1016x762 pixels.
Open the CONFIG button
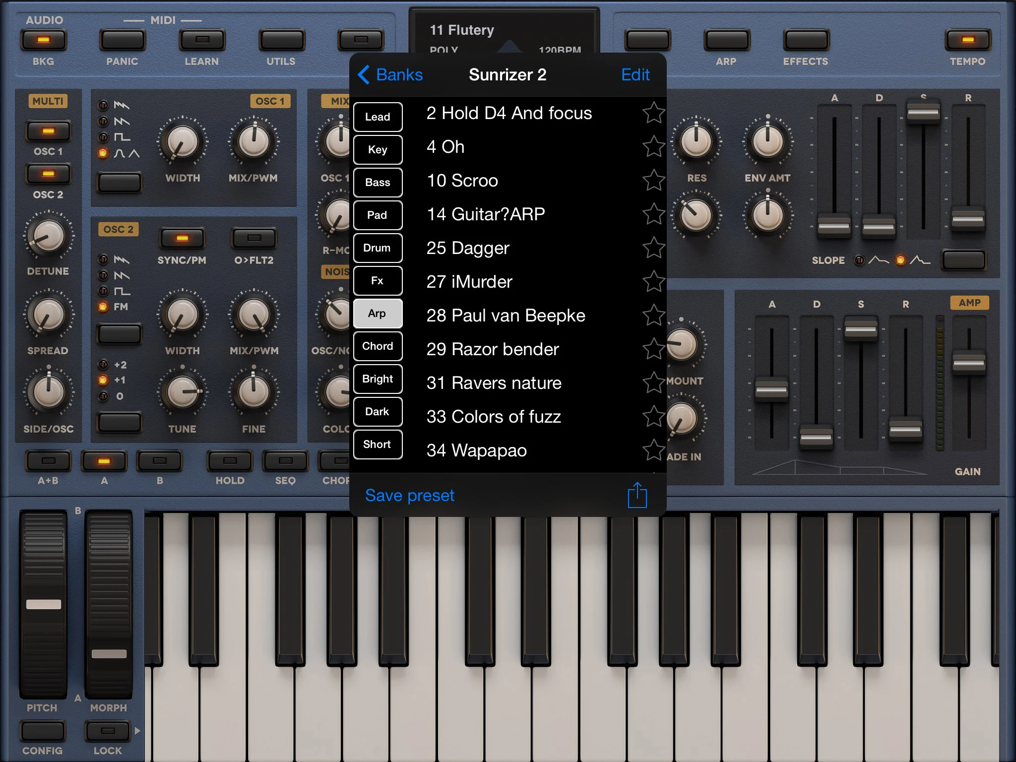[x=43, y=731]
